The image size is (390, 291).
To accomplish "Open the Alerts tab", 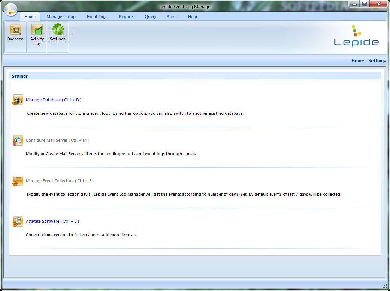I will [x=172, y=16].
